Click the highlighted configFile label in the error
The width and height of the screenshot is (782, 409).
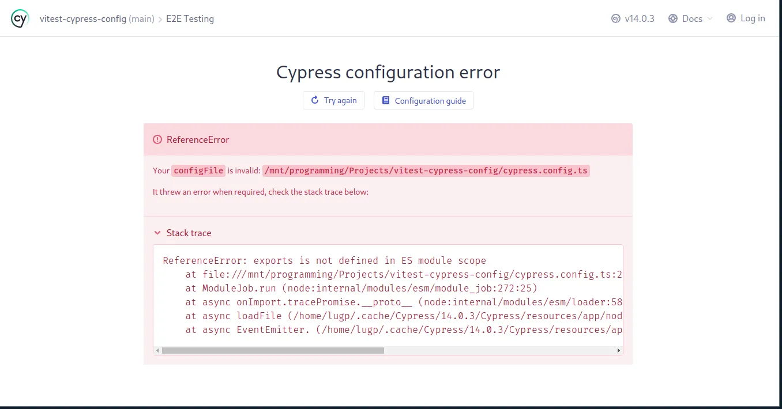(198, 171)
